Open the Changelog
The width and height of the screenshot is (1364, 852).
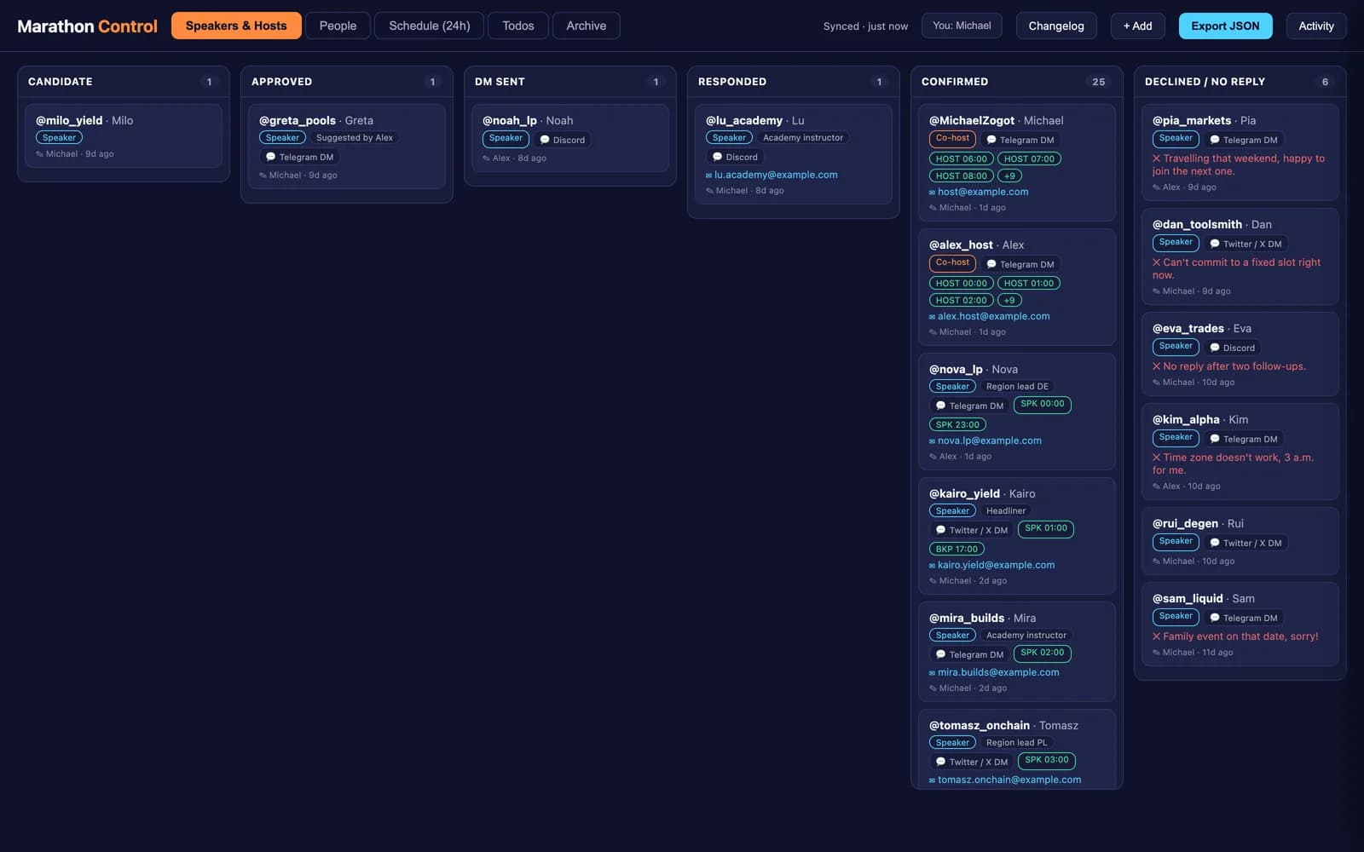[x=1056, y=26]
